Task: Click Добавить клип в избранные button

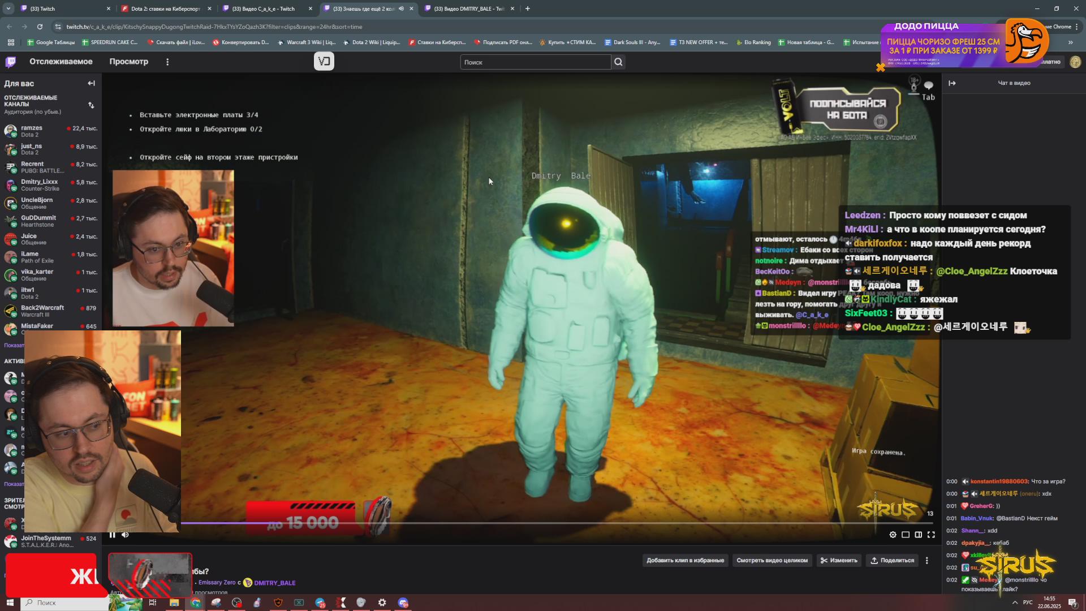Action: (x=685, y=561)
